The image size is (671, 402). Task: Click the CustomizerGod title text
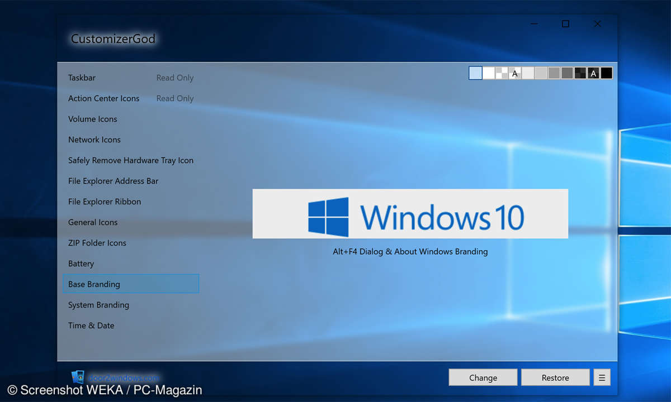coord(113,39)
